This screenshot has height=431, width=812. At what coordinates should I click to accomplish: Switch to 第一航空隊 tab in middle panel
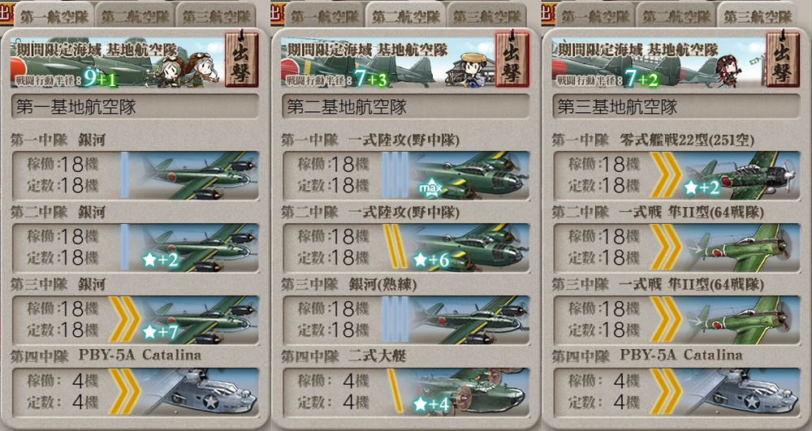[x=325, y=15]
